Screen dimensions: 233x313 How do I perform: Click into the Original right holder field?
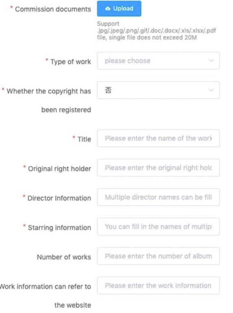pos(159,168)
